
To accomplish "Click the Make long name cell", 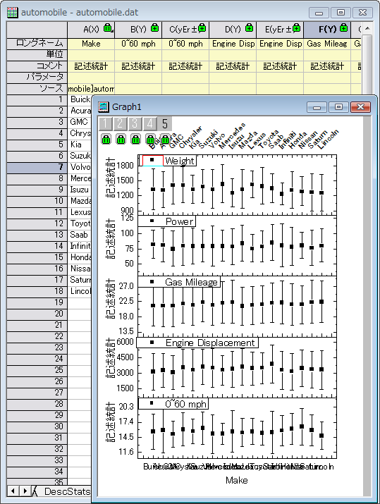I will click(x=91, y=44).
